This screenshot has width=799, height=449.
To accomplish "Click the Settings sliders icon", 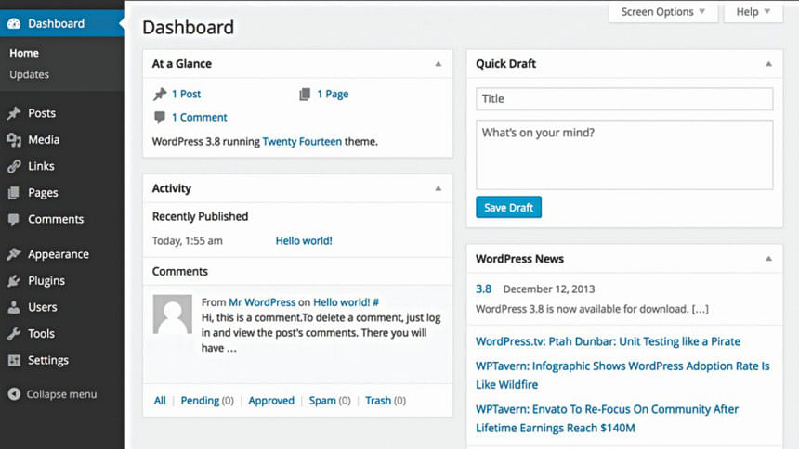I will click(x=14, y=360).
